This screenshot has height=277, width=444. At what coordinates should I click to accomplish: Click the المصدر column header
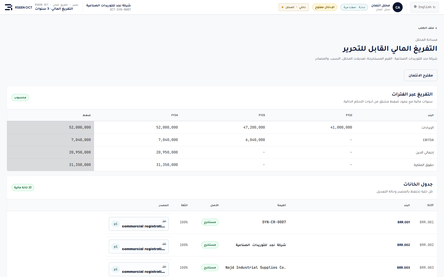(x=164, y=205)
